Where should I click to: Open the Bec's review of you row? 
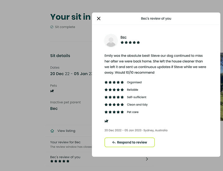(65, 157)
